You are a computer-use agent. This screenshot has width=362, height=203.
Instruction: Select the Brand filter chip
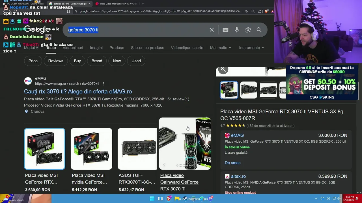(97, 61)
